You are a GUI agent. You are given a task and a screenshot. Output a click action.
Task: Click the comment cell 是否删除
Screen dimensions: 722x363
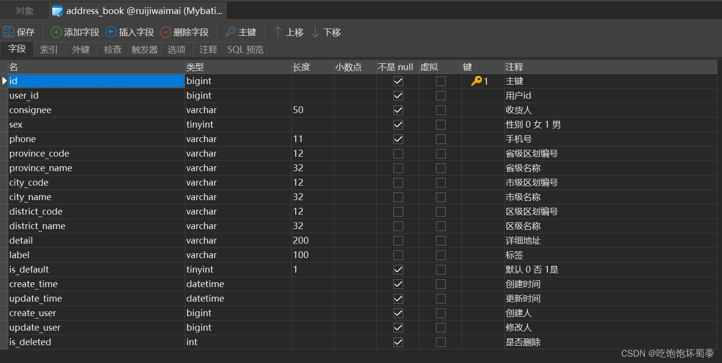point(611,342)
